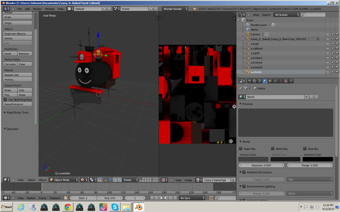Expand Casey_Jr_Baked object in outliner

point(243,39)
